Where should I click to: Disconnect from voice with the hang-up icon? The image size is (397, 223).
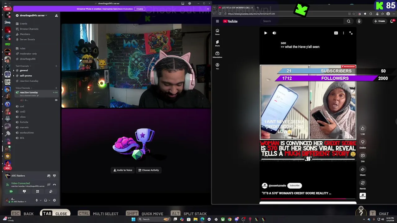pyautogui.click(x=54, y=185)
